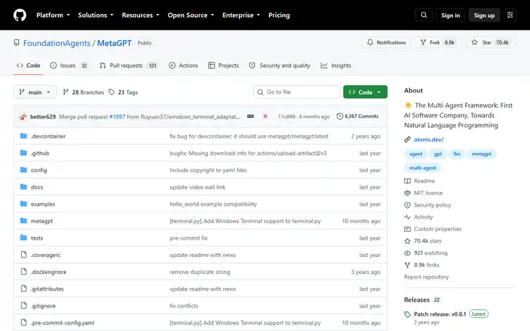The width and height of the screenshot is (530, 331).
Task: Switch to the Insights tab
Action: (x=336, y=66)
